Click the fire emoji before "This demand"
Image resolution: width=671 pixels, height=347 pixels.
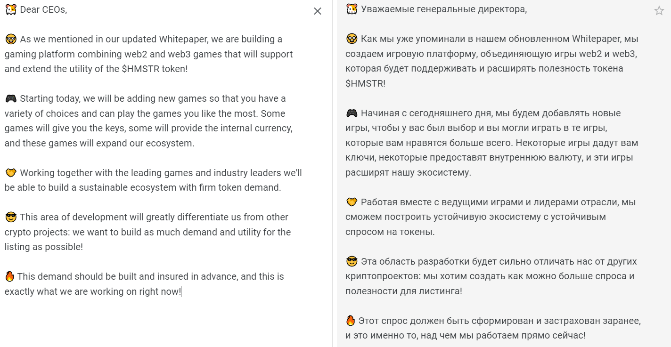[9, 276]
